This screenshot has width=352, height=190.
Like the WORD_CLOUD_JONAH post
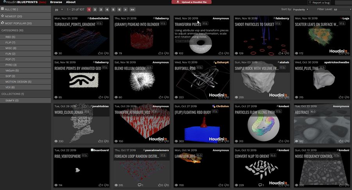[x=101, y=141]
